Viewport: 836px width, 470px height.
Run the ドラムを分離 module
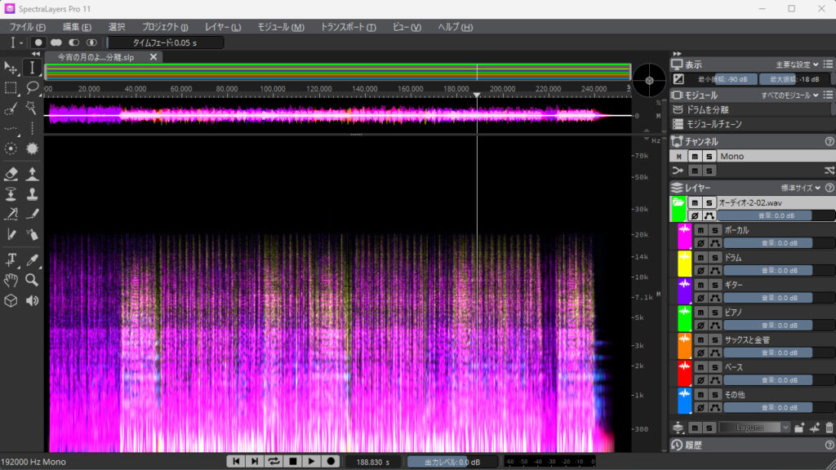(707, 109)
